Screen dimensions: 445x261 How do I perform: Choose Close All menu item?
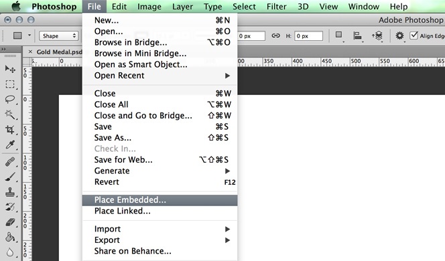tap(160, 104)
